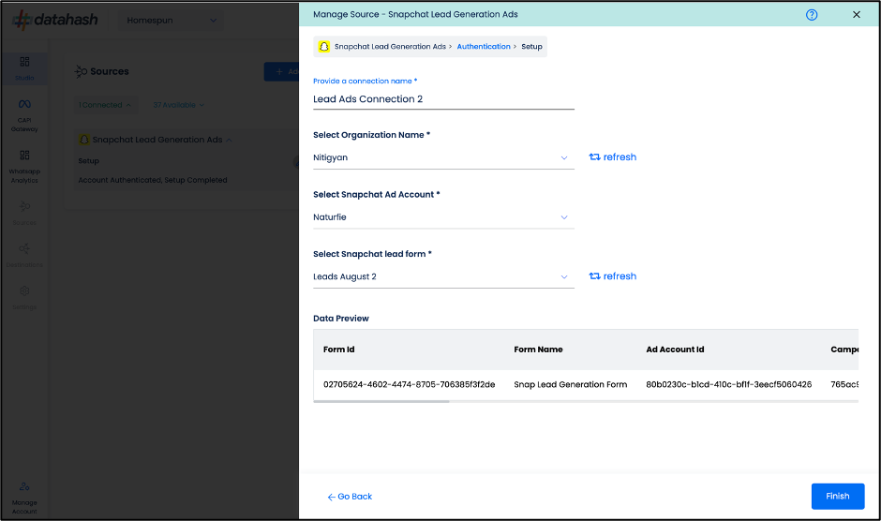
Task: Click the Sources page heading icon
Action: click(81, 71)
